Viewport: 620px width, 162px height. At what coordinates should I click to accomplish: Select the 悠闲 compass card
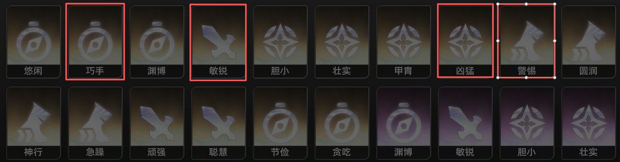point(33,42)
